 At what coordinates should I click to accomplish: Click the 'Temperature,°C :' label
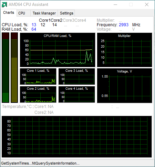(x=18, y=107)
